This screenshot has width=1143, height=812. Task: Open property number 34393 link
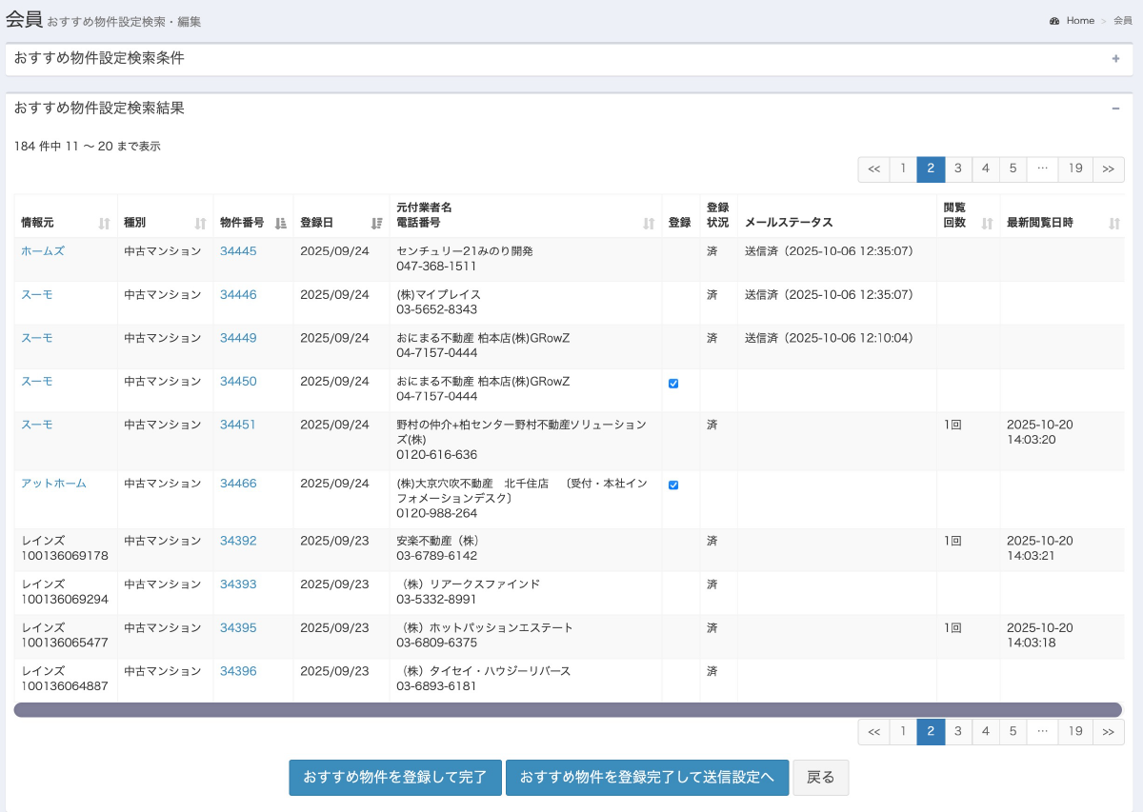pos(238,584)
